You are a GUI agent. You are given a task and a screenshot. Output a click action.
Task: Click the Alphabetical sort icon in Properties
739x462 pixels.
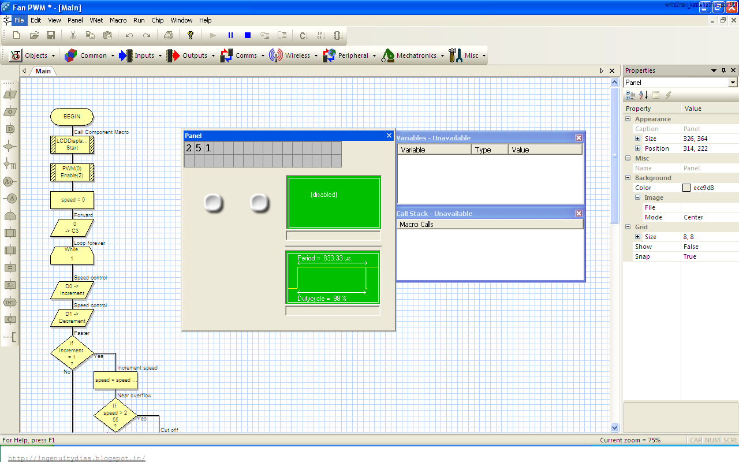click(x=644, y=95)
